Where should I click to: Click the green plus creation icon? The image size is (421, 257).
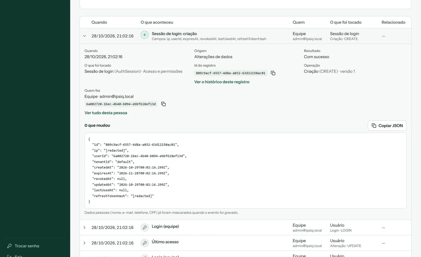[x=145, y=35]
